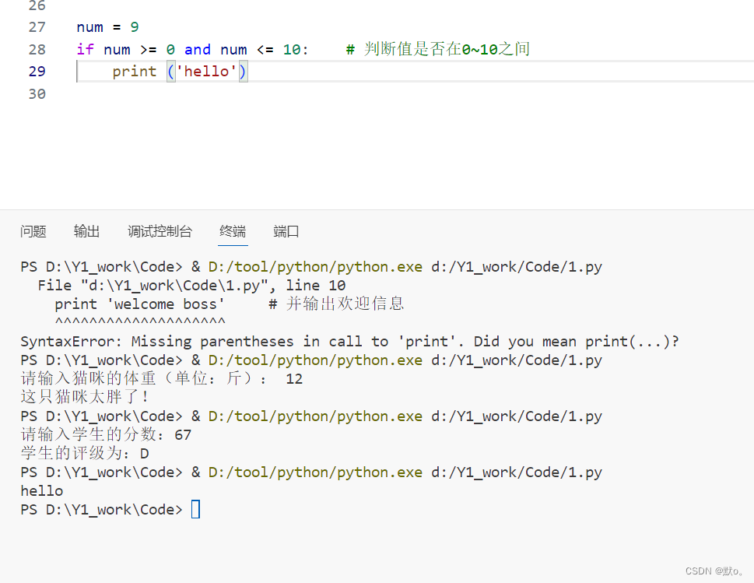Click line number 27 in the gutter

click(x=37, y=26)
